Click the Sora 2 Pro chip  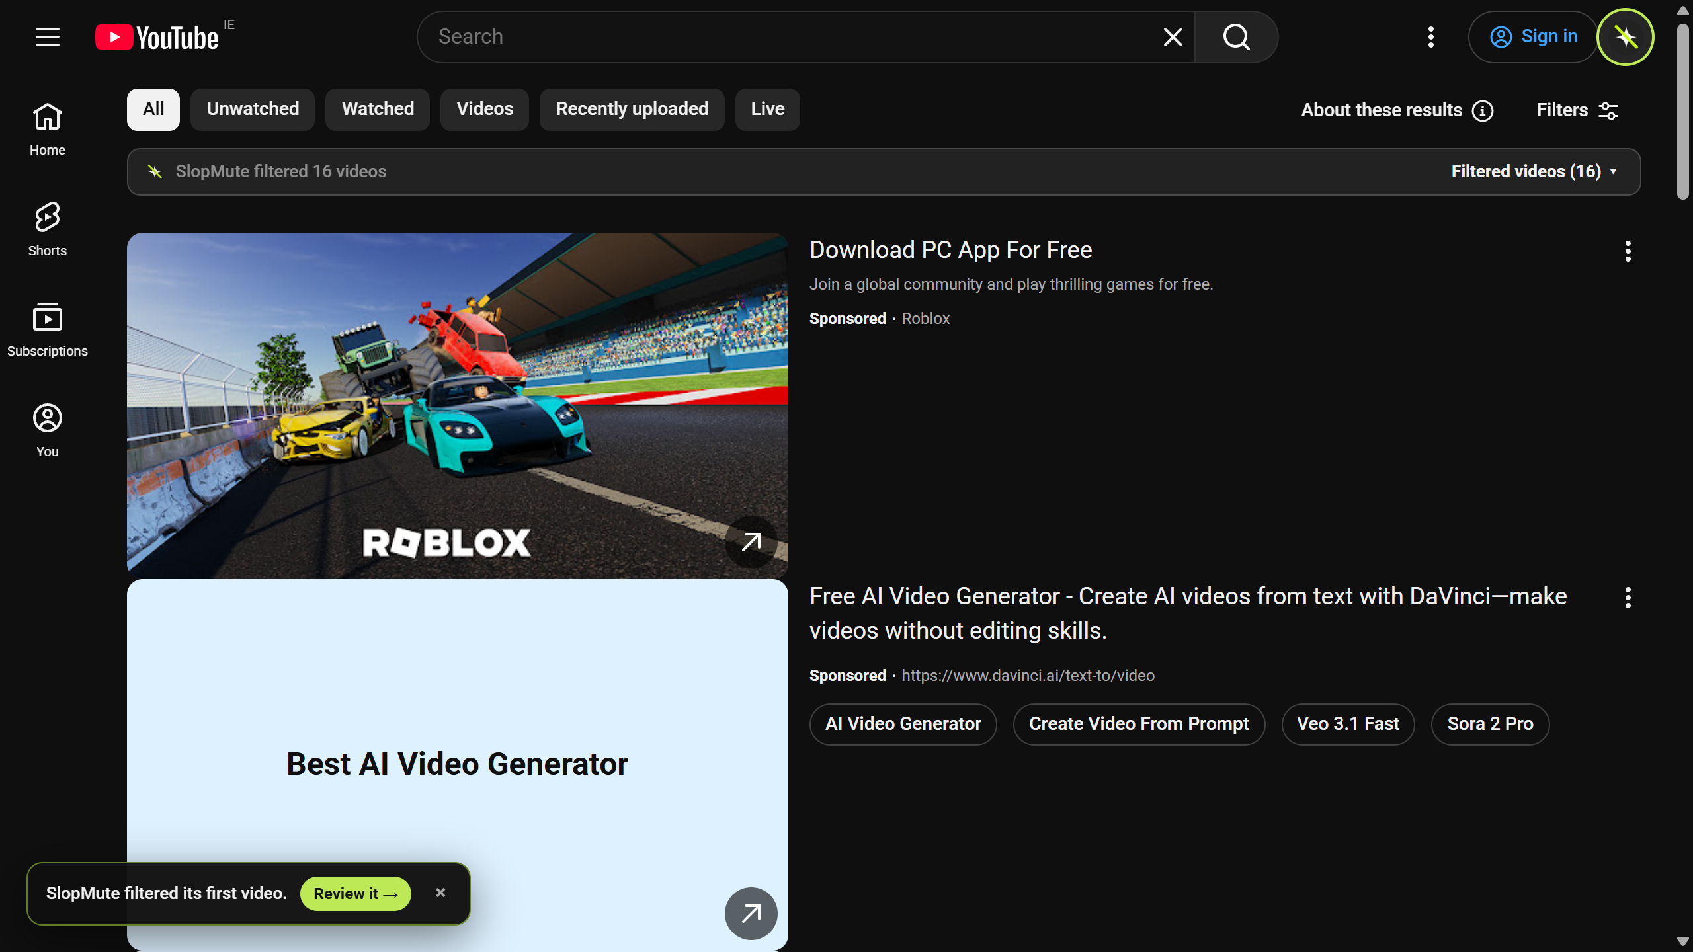(x=1491, y=724)
